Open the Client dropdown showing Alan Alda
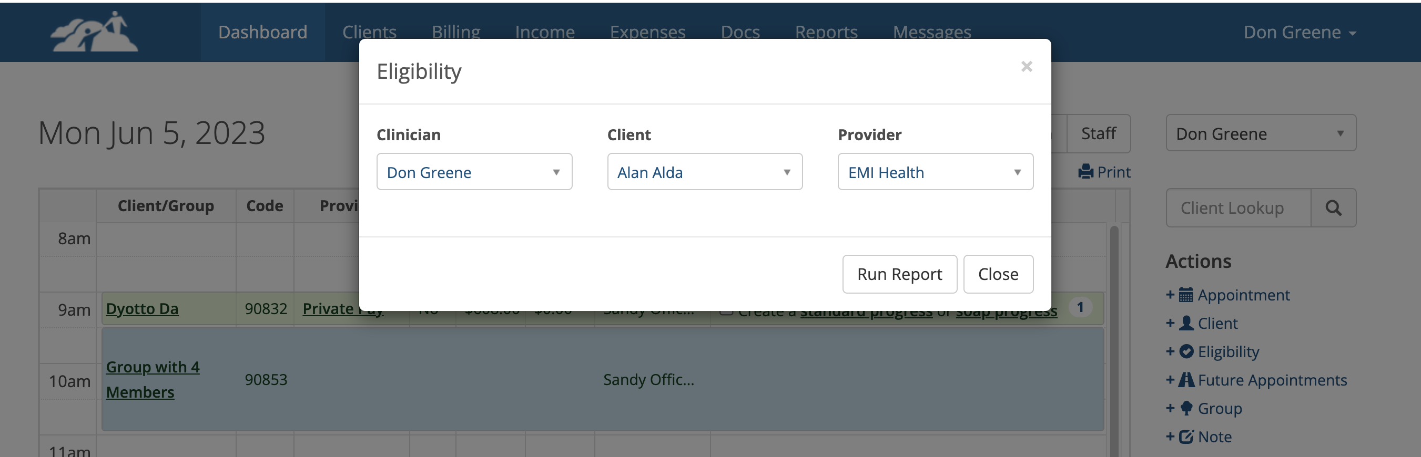This screenshot has height=457, width=1421. pos(704,171)
